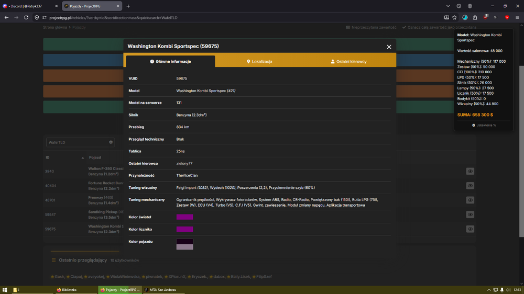This screenshot has width=524, height=294.
Task: Open the Ostatni kierowcy tab
Action: tap(348, 61)
